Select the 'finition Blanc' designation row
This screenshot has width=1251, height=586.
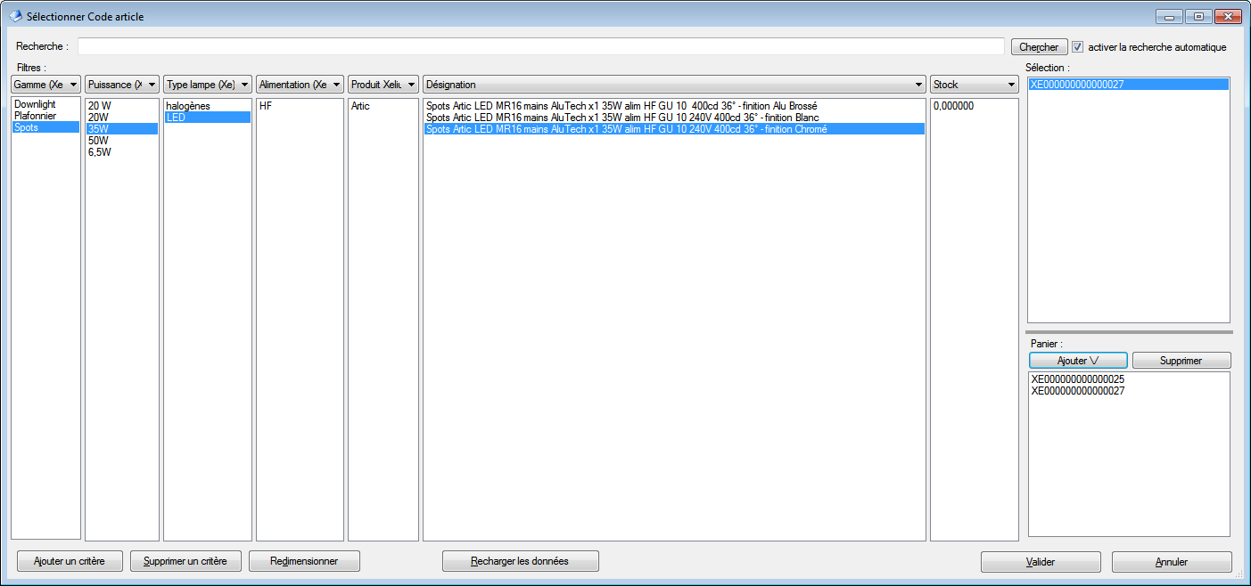[x=674, y=118]
